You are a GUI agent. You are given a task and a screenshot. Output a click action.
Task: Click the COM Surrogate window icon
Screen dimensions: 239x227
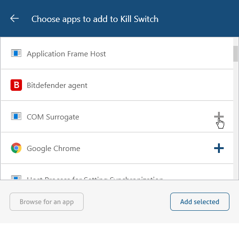[16, 116]
